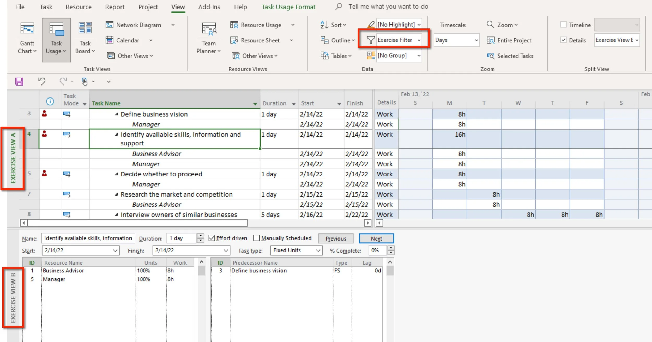Open the Network Diagram view

(x=138, y=25)
